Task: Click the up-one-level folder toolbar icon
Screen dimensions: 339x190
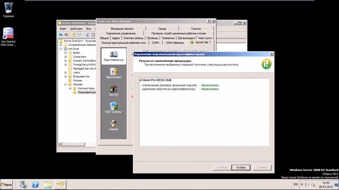Action: coord(74,35)
